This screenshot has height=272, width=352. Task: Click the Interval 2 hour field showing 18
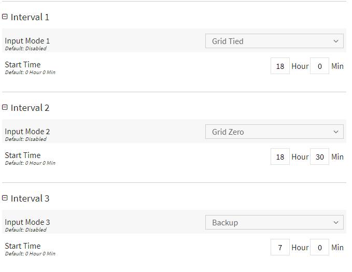coord(280,156)
